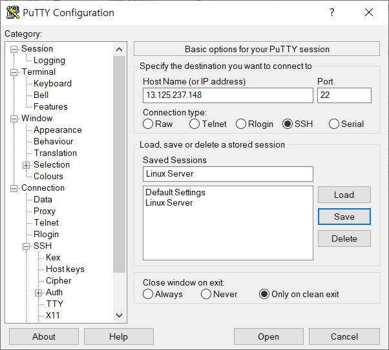Open the Session category
Image resolution: width=389 pixels, height=350 pixels.
37,49
